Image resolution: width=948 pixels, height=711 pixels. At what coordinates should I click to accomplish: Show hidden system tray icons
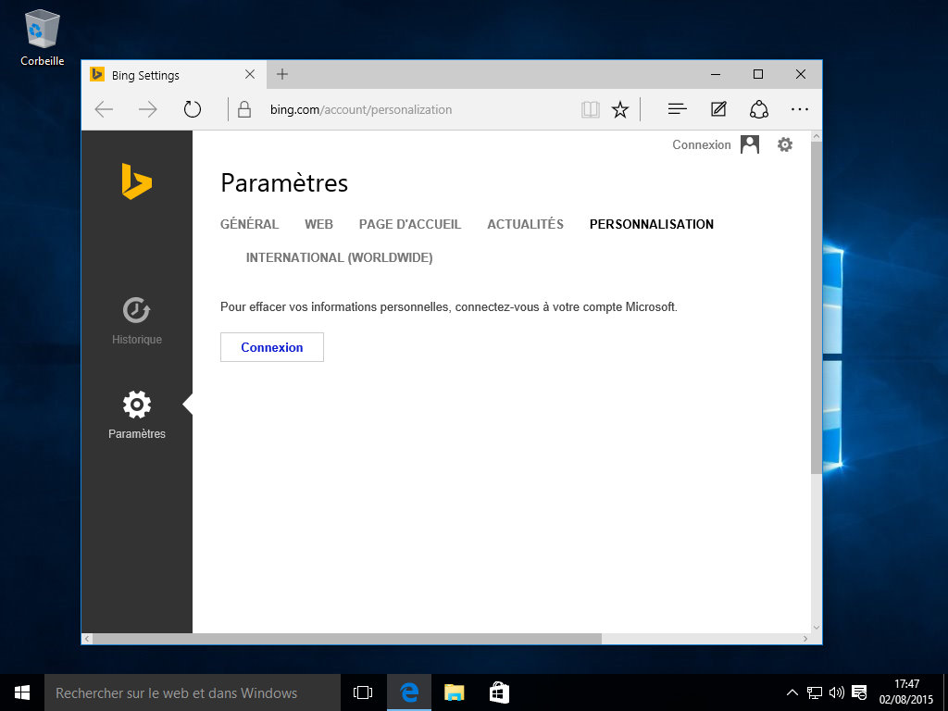792,692
